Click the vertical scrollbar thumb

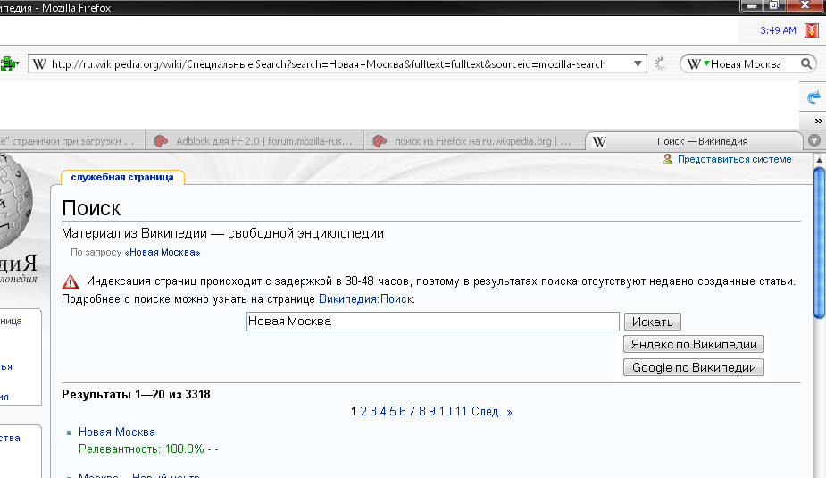819,242
